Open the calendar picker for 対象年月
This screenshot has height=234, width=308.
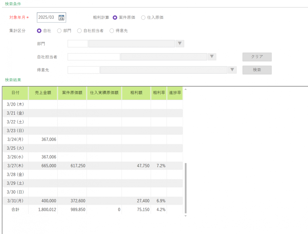coord(61,18)
